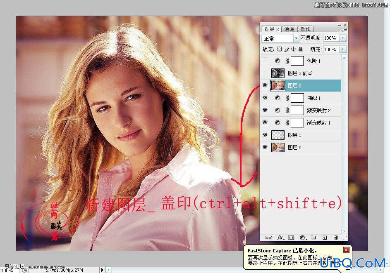This screenshot has height=273, width=390.
Task: Click the opacity 100% input field
Action: tap(331, 38)
